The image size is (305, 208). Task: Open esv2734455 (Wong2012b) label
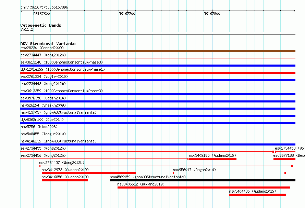(43, 148)
